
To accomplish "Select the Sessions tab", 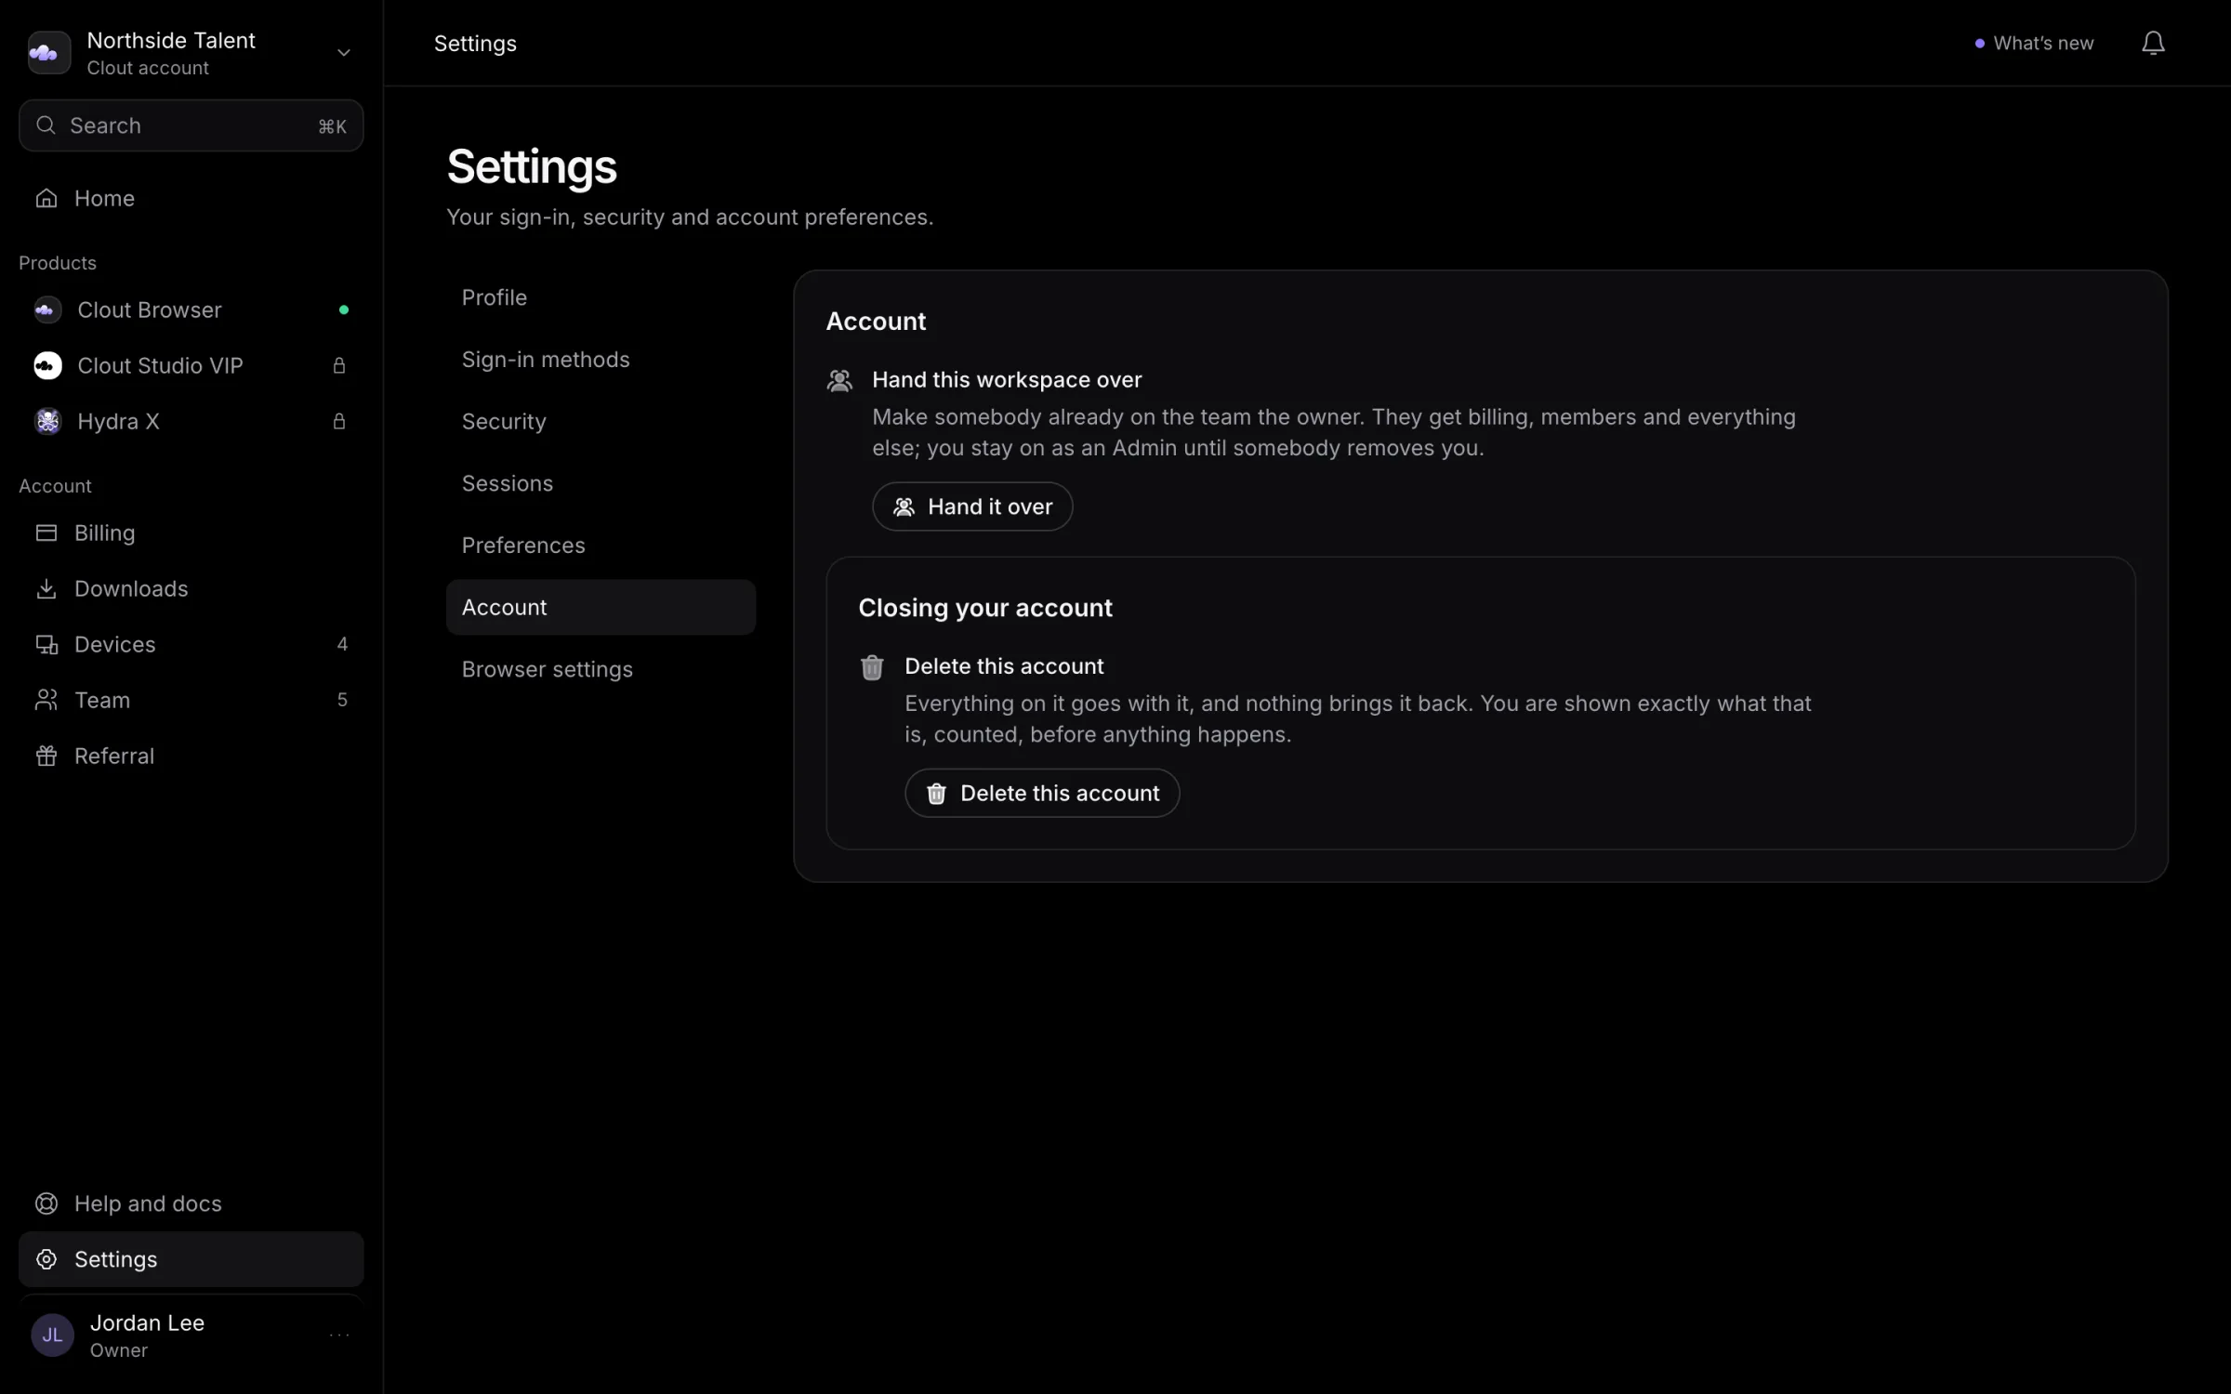I will tap(601, 483).
